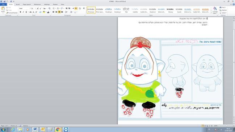The width and height of the screenshot is (235, 132).
Task: Open Google Chrome from the taskbar
Action: [x=58, y=129]
